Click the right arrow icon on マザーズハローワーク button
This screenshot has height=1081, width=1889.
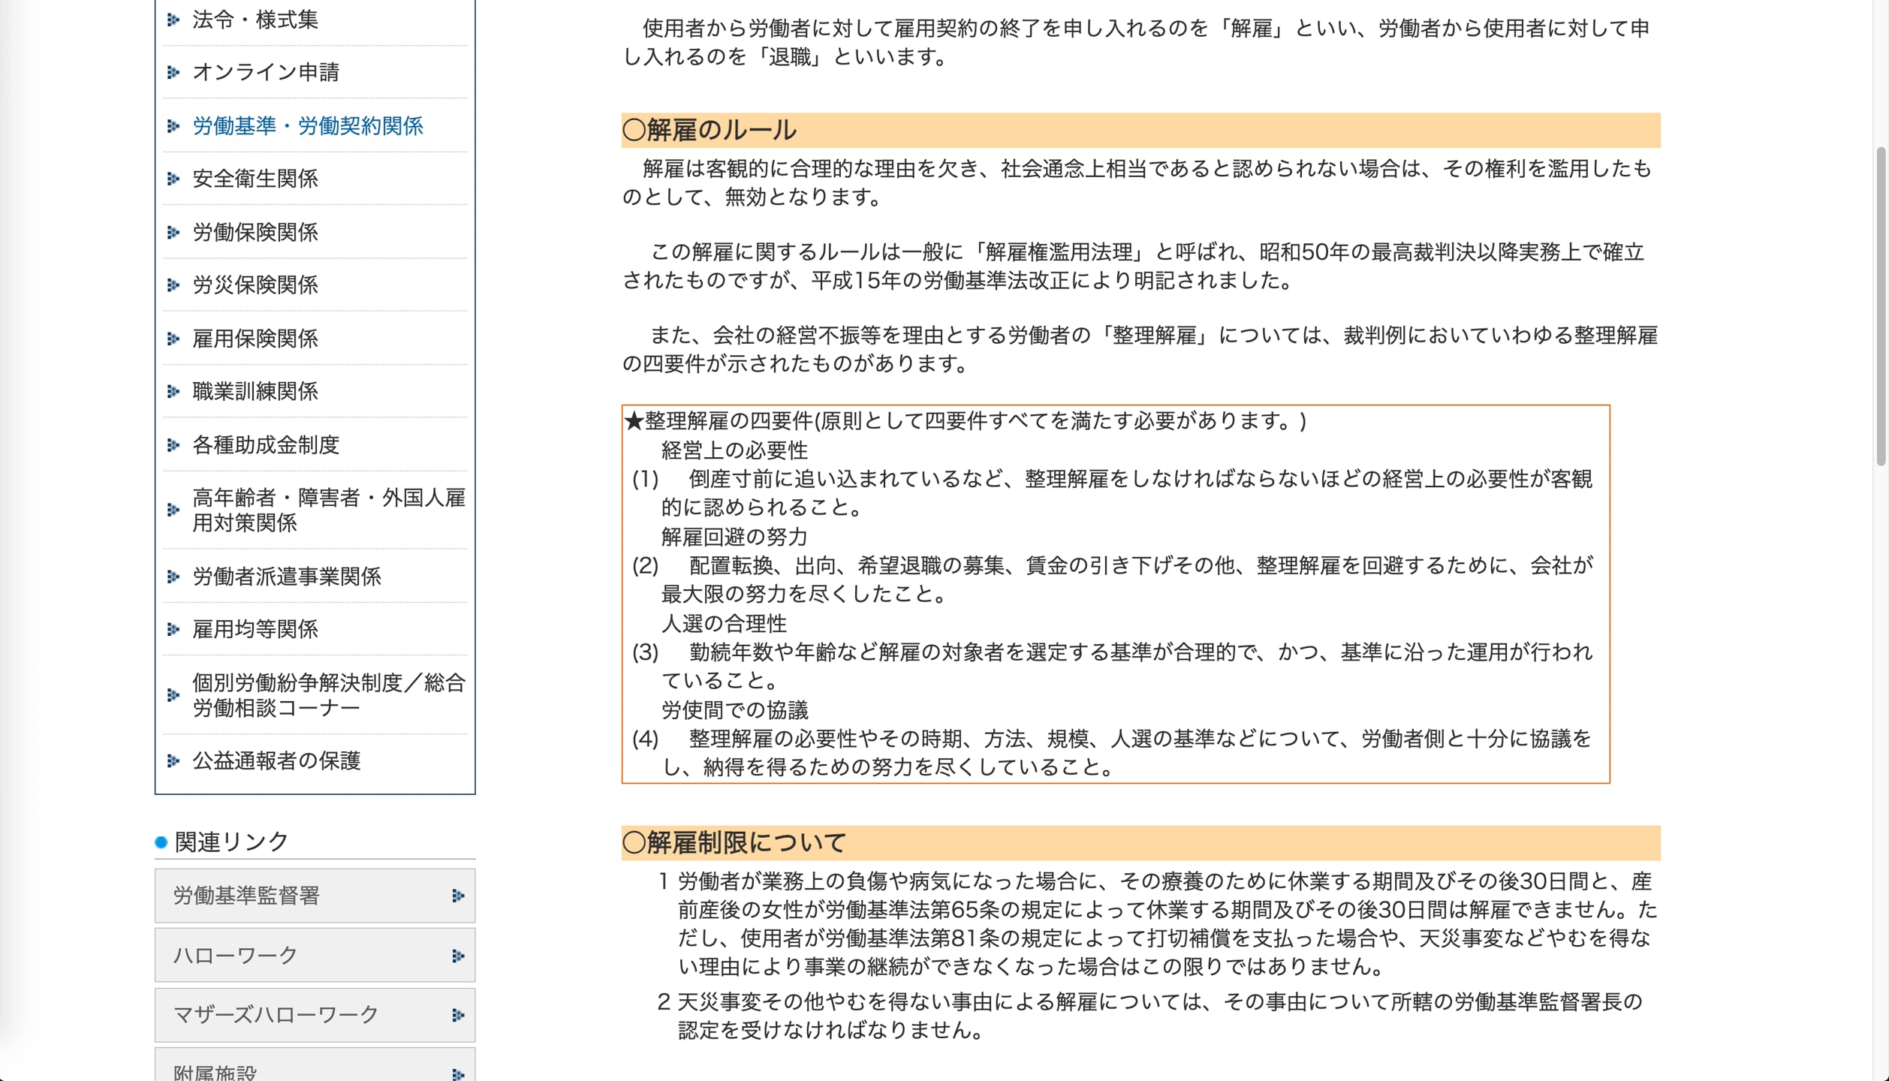pos(458,1015)
